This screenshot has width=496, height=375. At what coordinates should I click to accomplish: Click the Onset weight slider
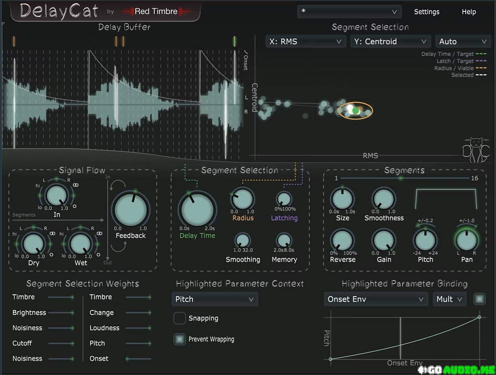(x=138, y=358)
